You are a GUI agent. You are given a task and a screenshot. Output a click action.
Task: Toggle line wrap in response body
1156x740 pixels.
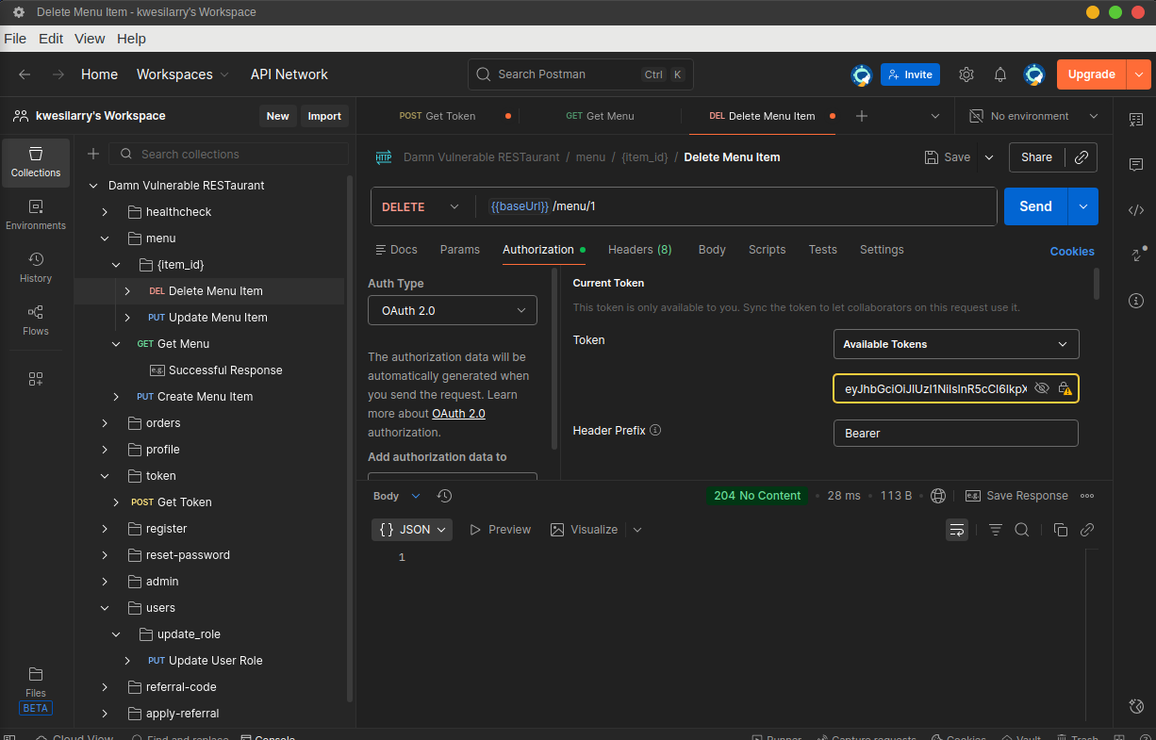tap(957, 530)
